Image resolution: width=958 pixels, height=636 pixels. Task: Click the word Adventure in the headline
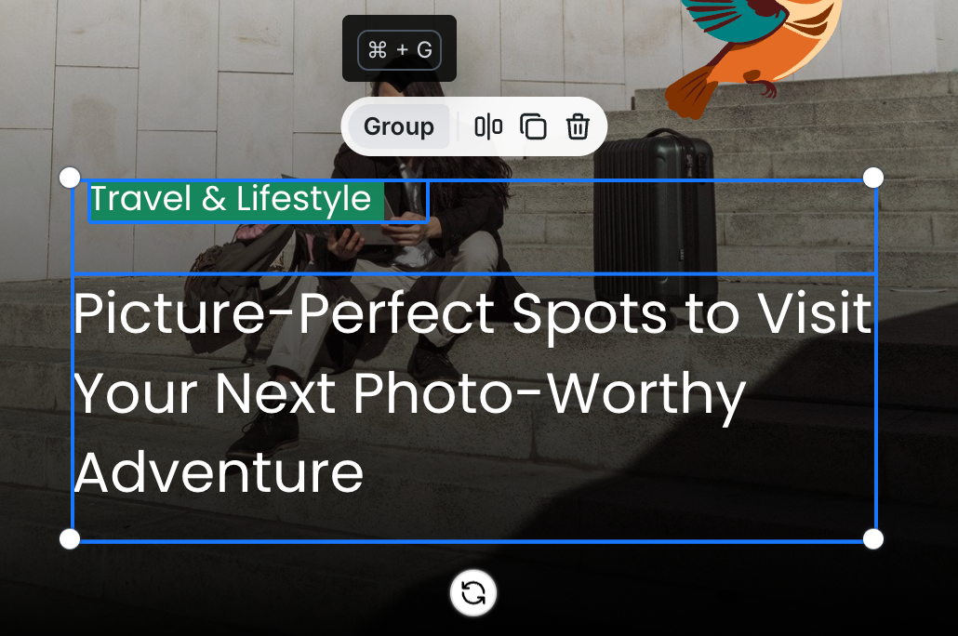[x=219, y=473]
